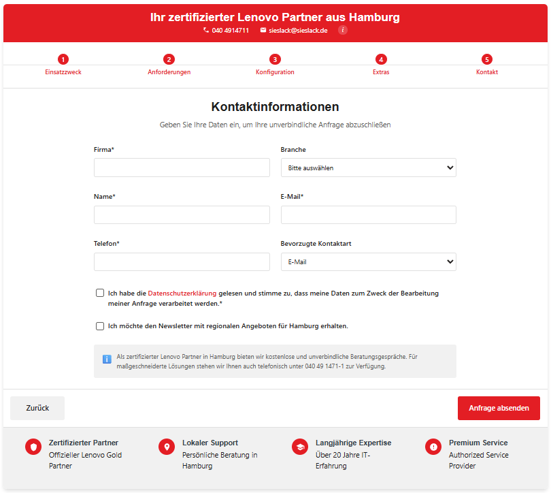This screenshot has height=493, width=551.
Task: Enable the Hamburg newsletter checkbox
Action: (x=100, y=326)
